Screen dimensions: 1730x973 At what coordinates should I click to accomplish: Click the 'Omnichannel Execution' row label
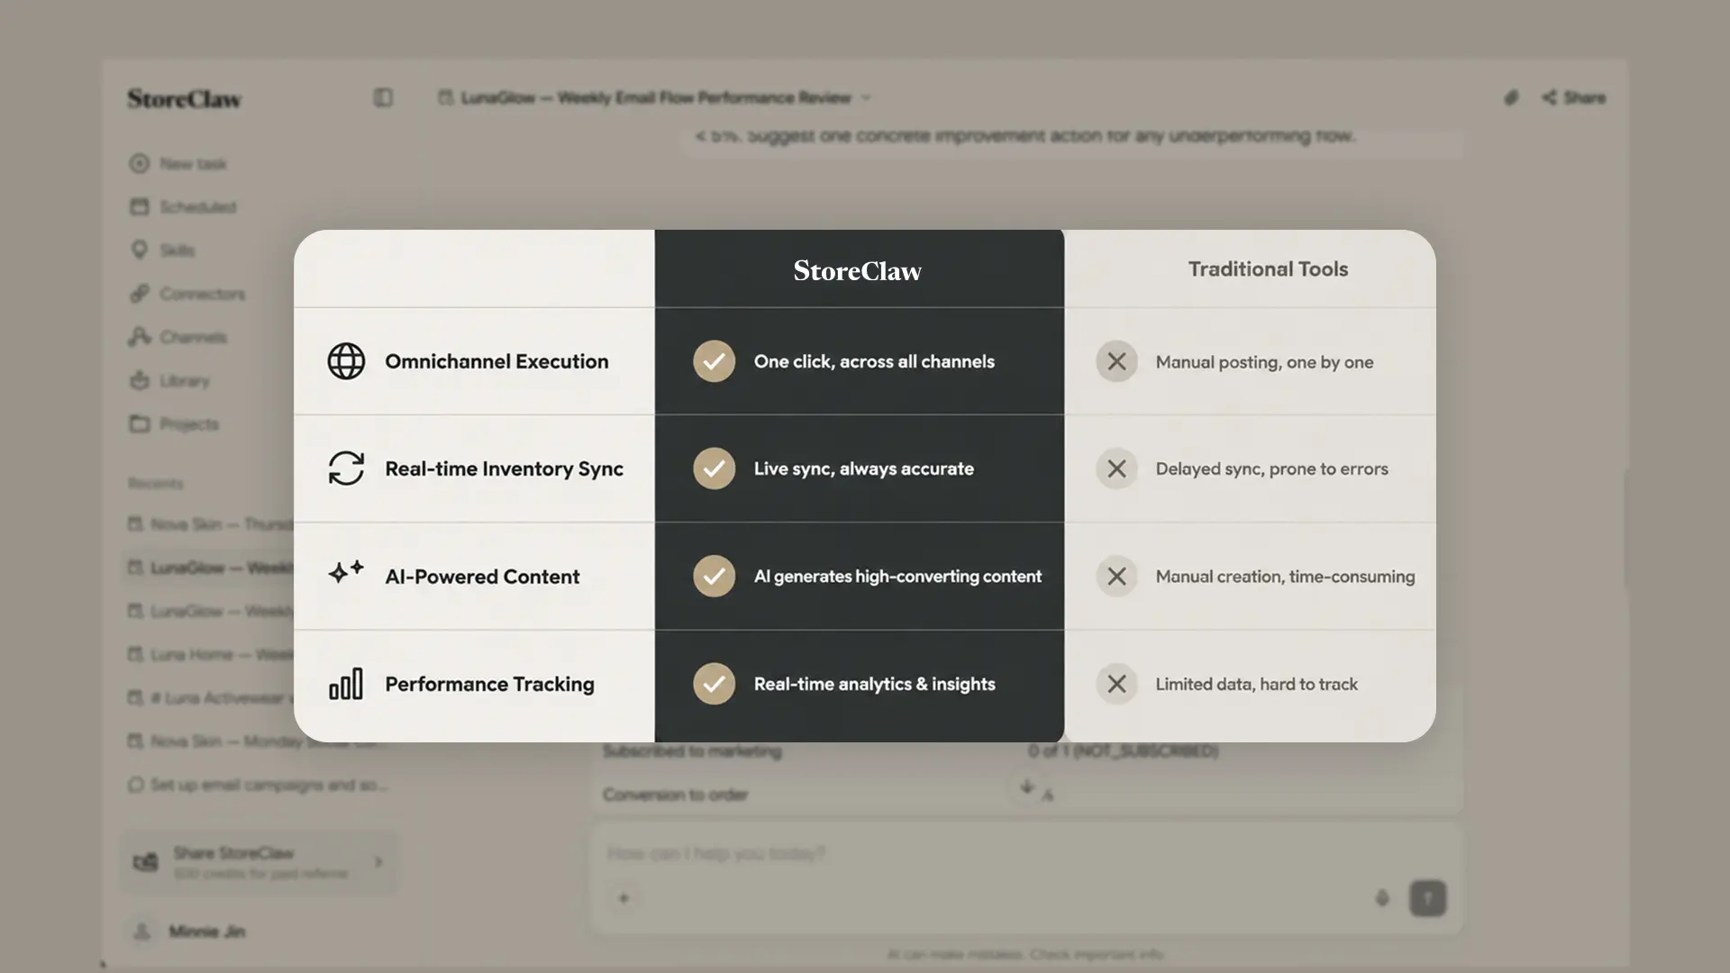(x=496, y=361)
